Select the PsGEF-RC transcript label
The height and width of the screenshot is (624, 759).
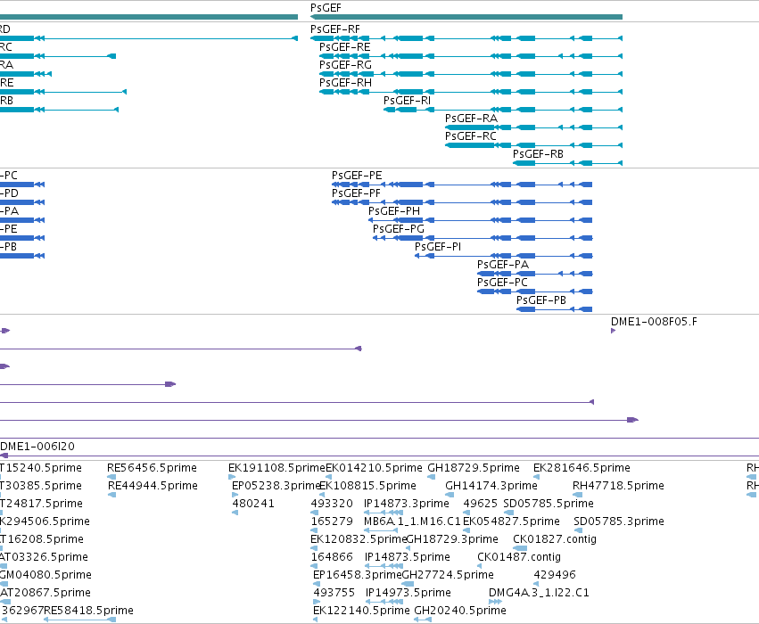tap(471, 137)
